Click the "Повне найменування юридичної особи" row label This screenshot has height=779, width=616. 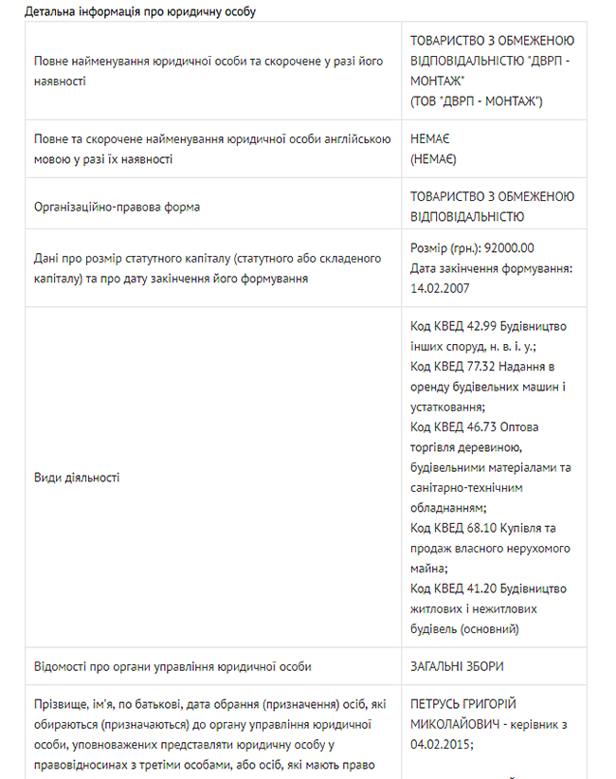pyautogui.click(x=208, y=70)
